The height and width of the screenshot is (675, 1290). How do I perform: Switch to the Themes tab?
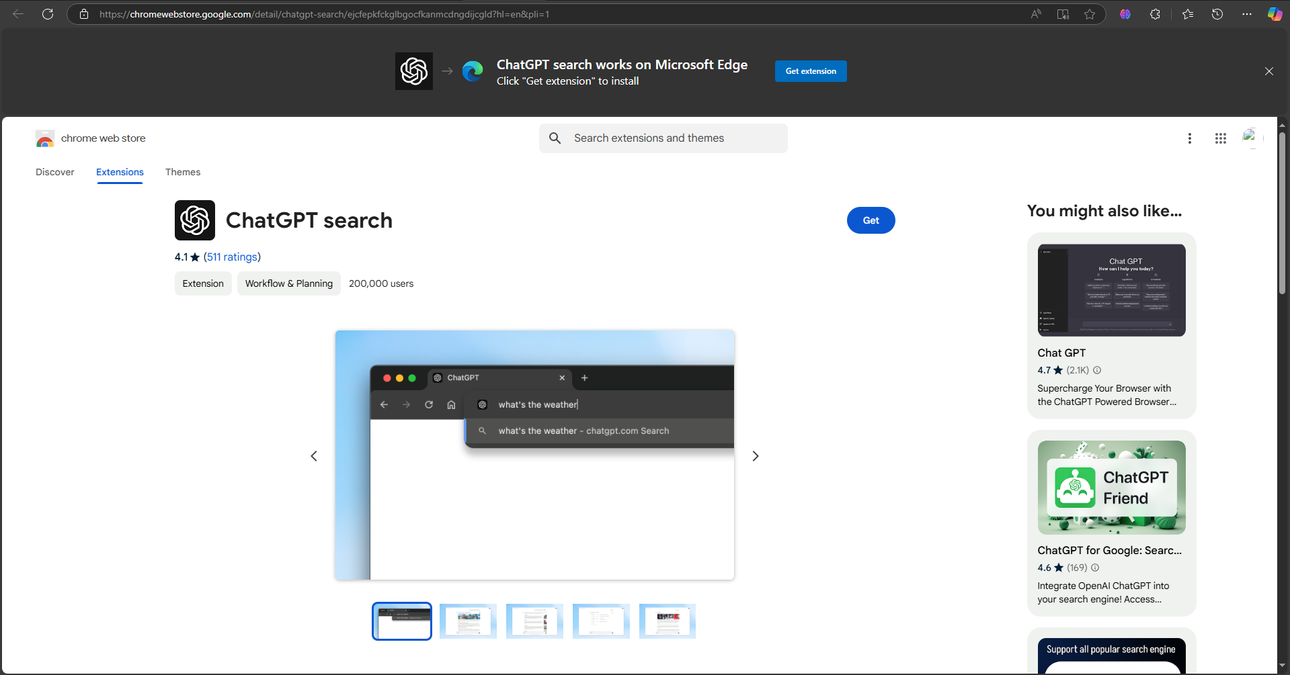click(x=183, y=172)
